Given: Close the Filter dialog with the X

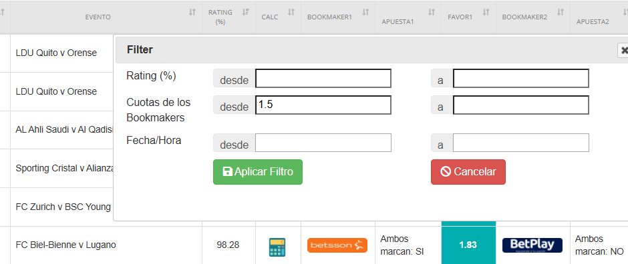Looking at the screenshot, I should point(623,50).
